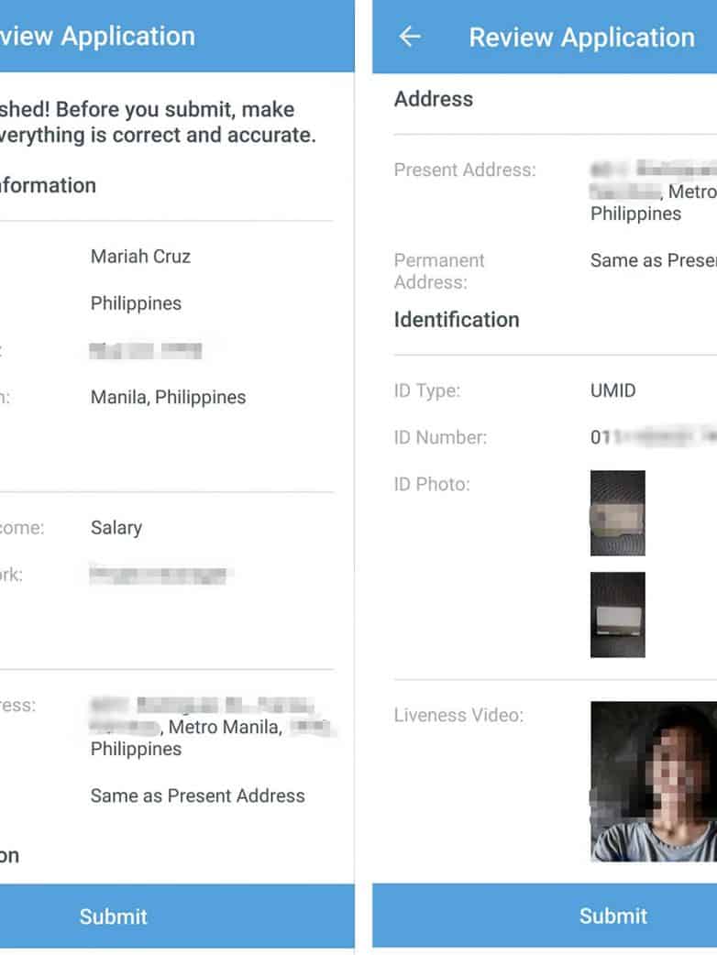This screenshot has height=955, width=717.
Task: Click the ID Photo label
Action: pyautogui.click(x=432, y=484)
